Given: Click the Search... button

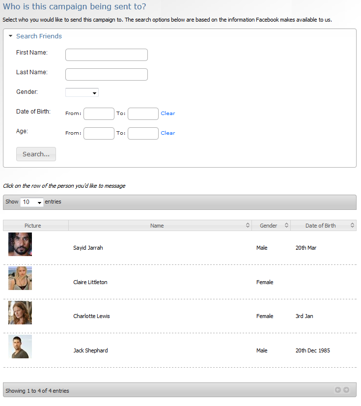Looking at the screenshot, I should click(x=36, y=154).
